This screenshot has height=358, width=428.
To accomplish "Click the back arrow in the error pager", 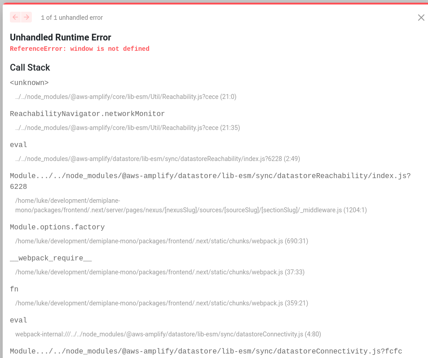I will point(15,17).
